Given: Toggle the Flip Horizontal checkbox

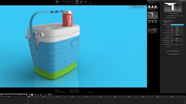Looking at the screenshot, I should 171,37.
